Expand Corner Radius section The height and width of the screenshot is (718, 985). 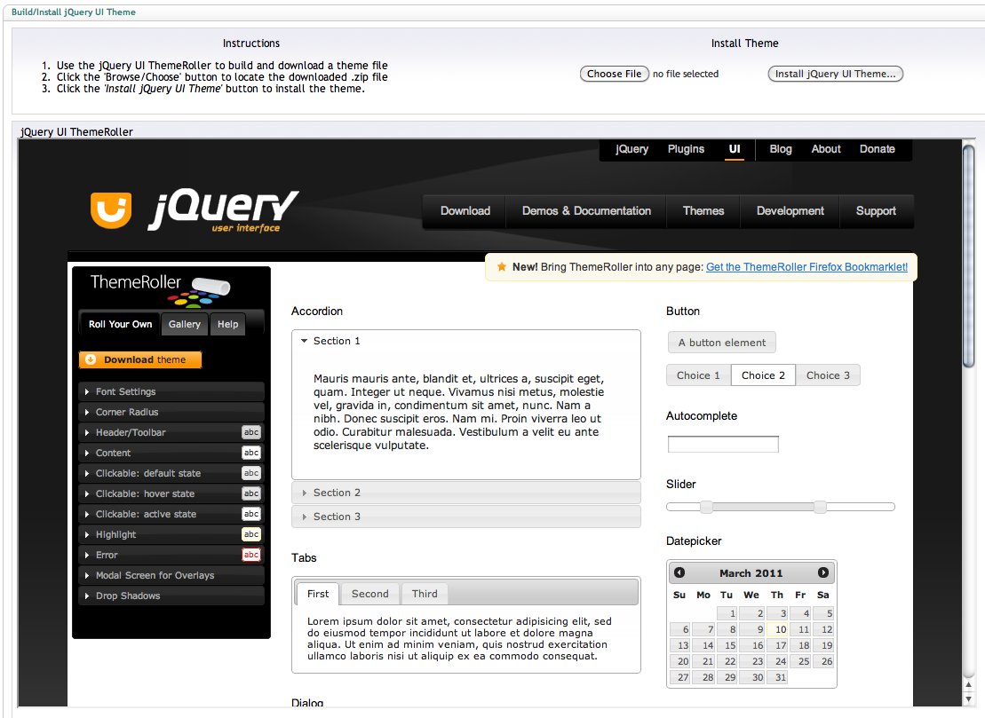[171, 412]
